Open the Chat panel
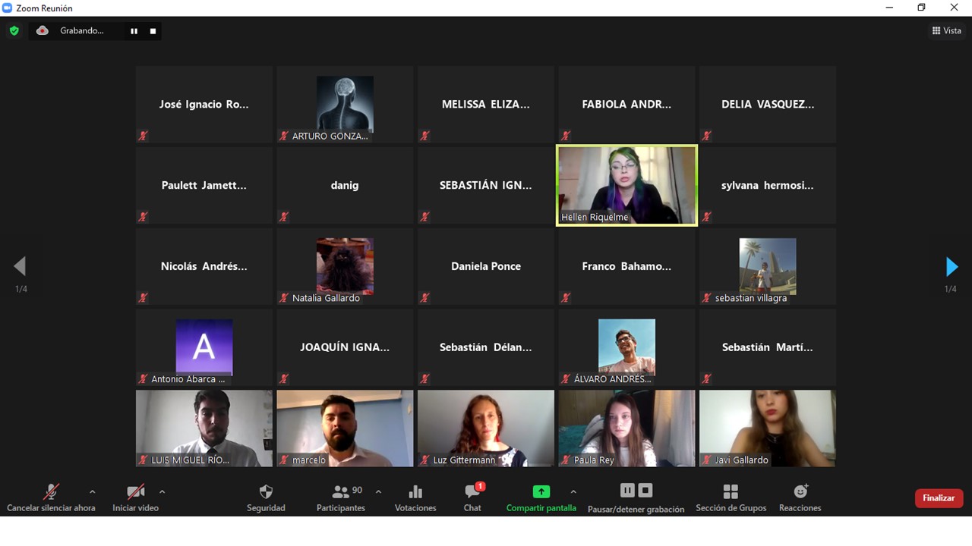Image resolution: width=972 pixels, height=546 pixels. 472,492
